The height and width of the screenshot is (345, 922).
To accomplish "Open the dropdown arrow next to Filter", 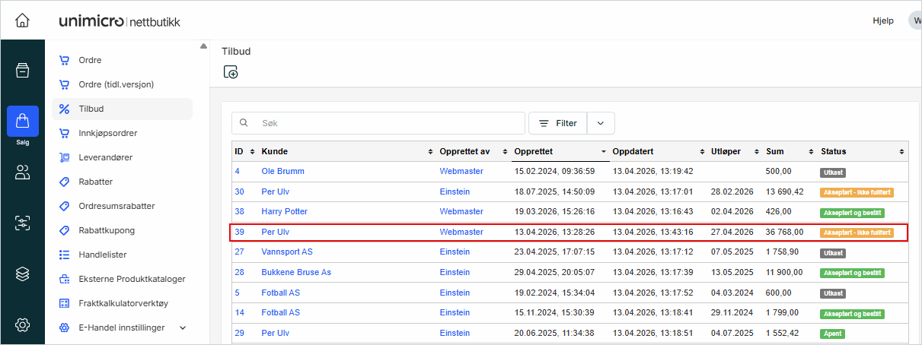I will pyautogui.click(x=601, y=123).
